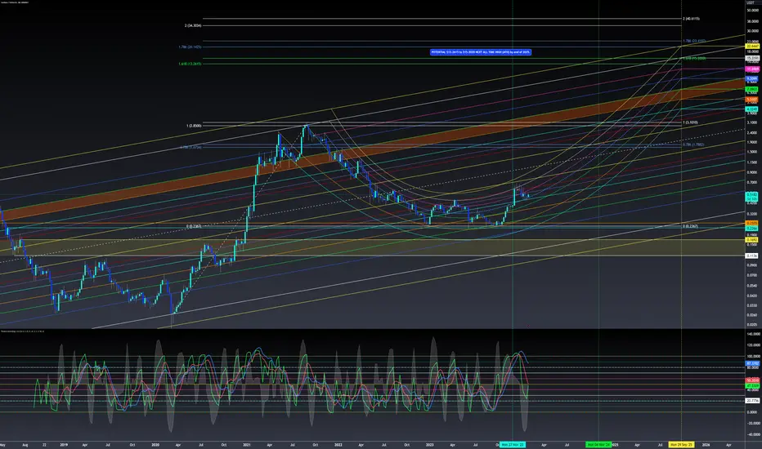Click the right Fibonacci label 1 (3.1010)
Screen dimensions: 762x449
(x=690, y=122)
